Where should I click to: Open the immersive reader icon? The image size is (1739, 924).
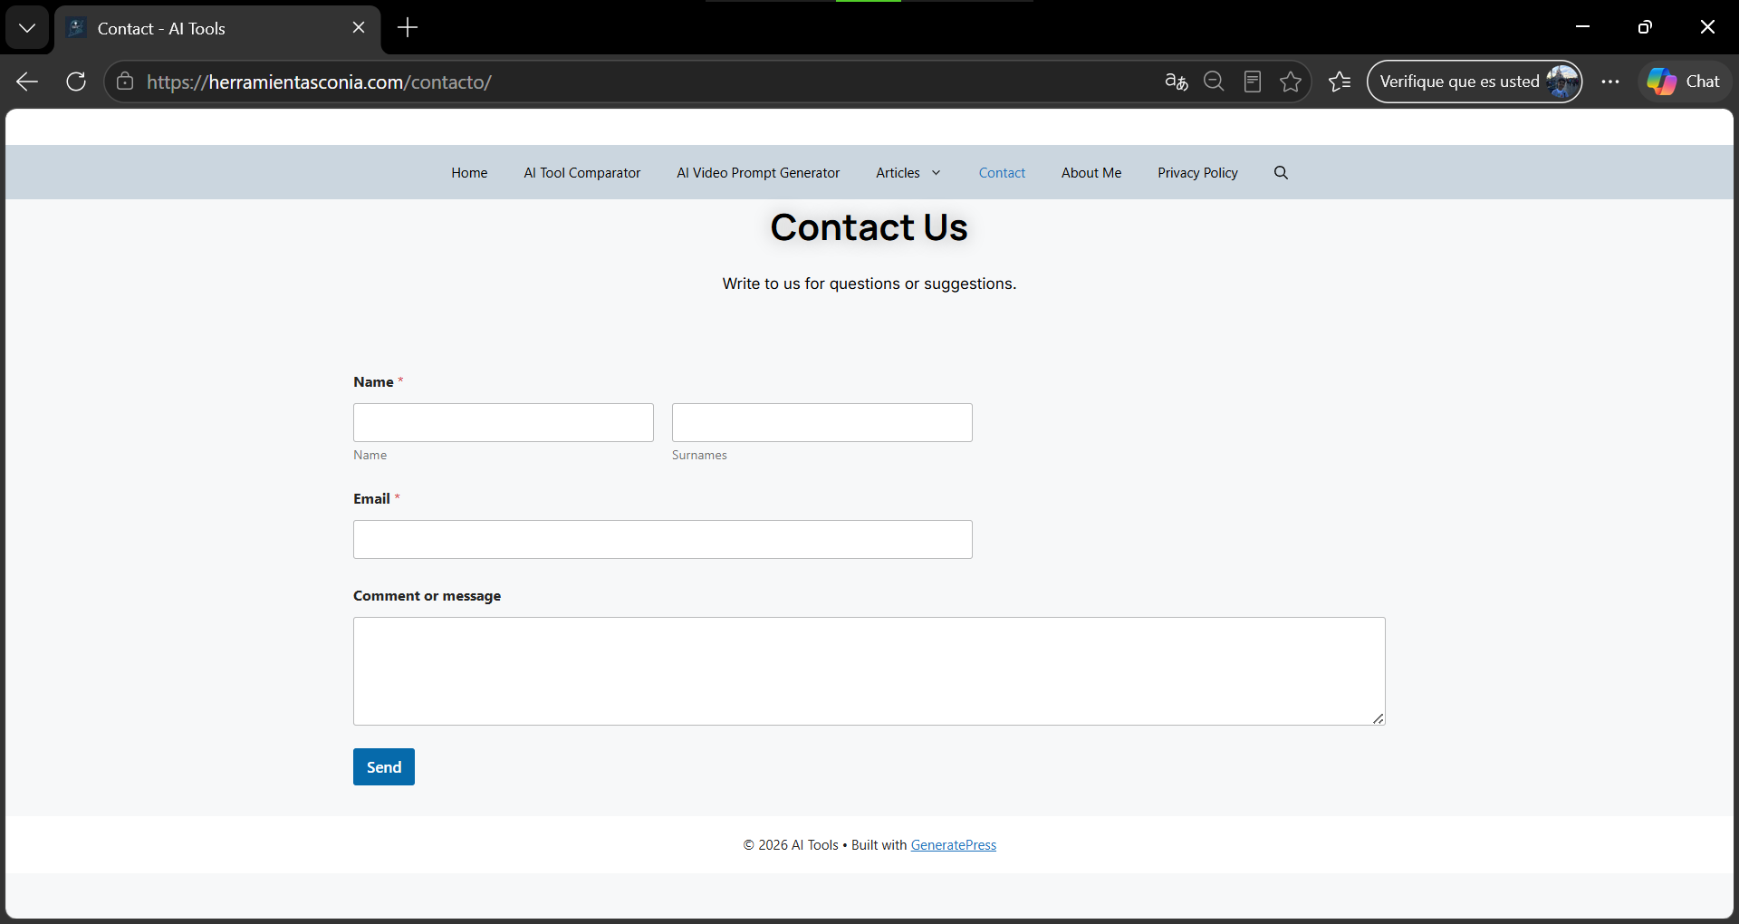1253,82
